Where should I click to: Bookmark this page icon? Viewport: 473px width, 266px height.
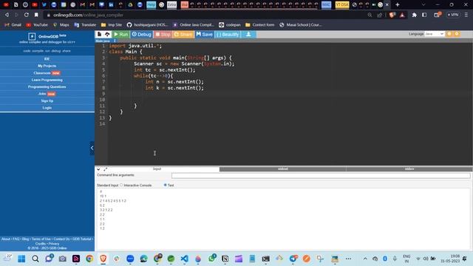tap(36, 15)
